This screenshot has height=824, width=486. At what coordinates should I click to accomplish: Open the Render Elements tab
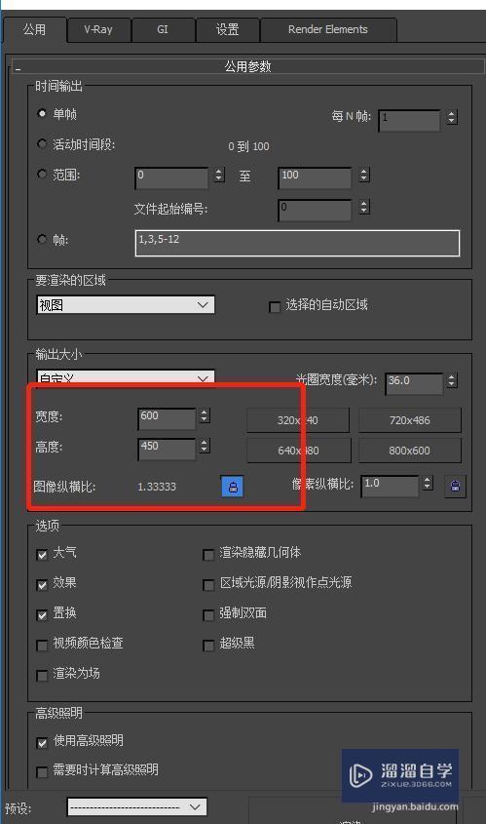328,29
